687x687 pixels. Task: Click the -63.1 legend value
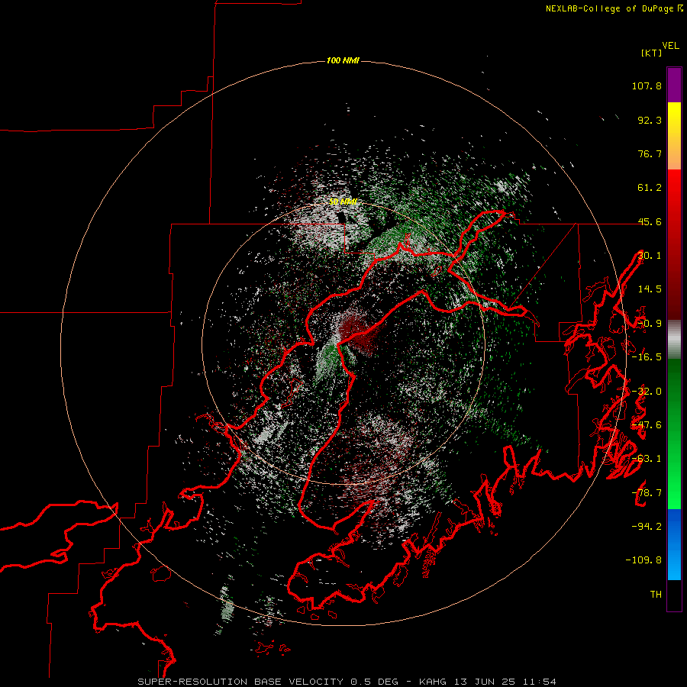[x=647, y=459]
